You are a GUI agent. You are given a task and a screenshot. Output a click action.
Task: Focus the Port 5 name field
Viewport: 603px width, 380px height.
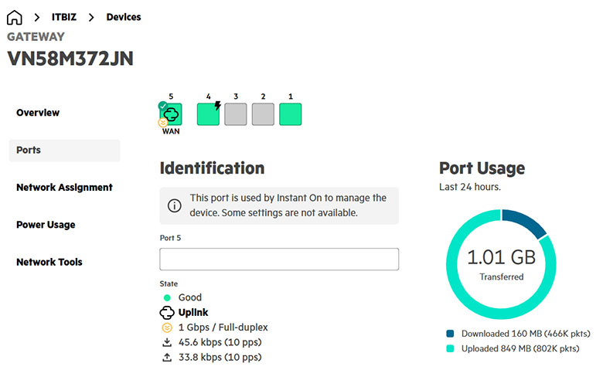(279, 259)
